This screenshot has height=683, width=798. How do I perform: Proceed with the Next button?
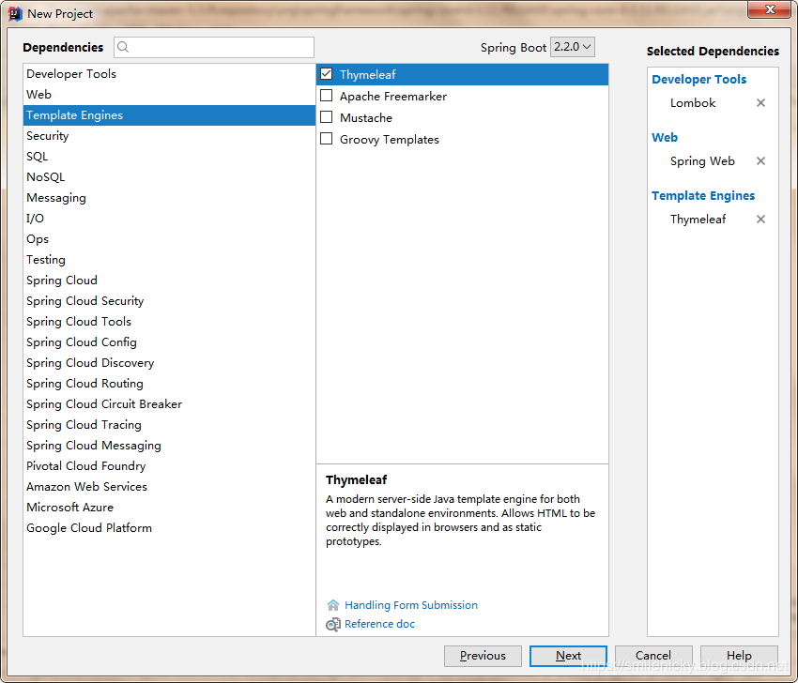click(x=568, y=656)
